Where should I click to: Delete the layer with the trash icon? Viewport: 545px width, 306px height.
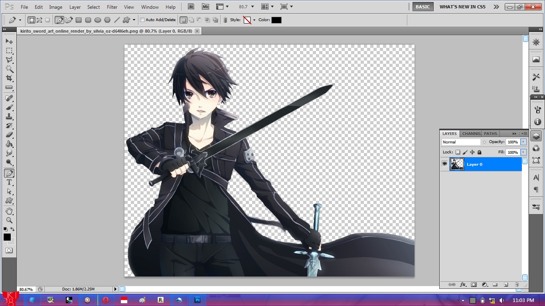pos(516,284)
